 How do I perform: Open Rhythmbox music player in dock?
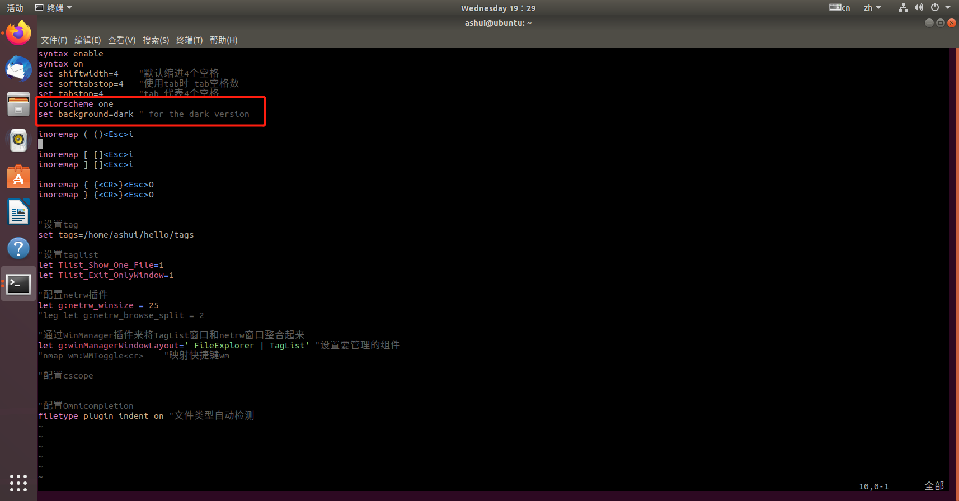18,140
